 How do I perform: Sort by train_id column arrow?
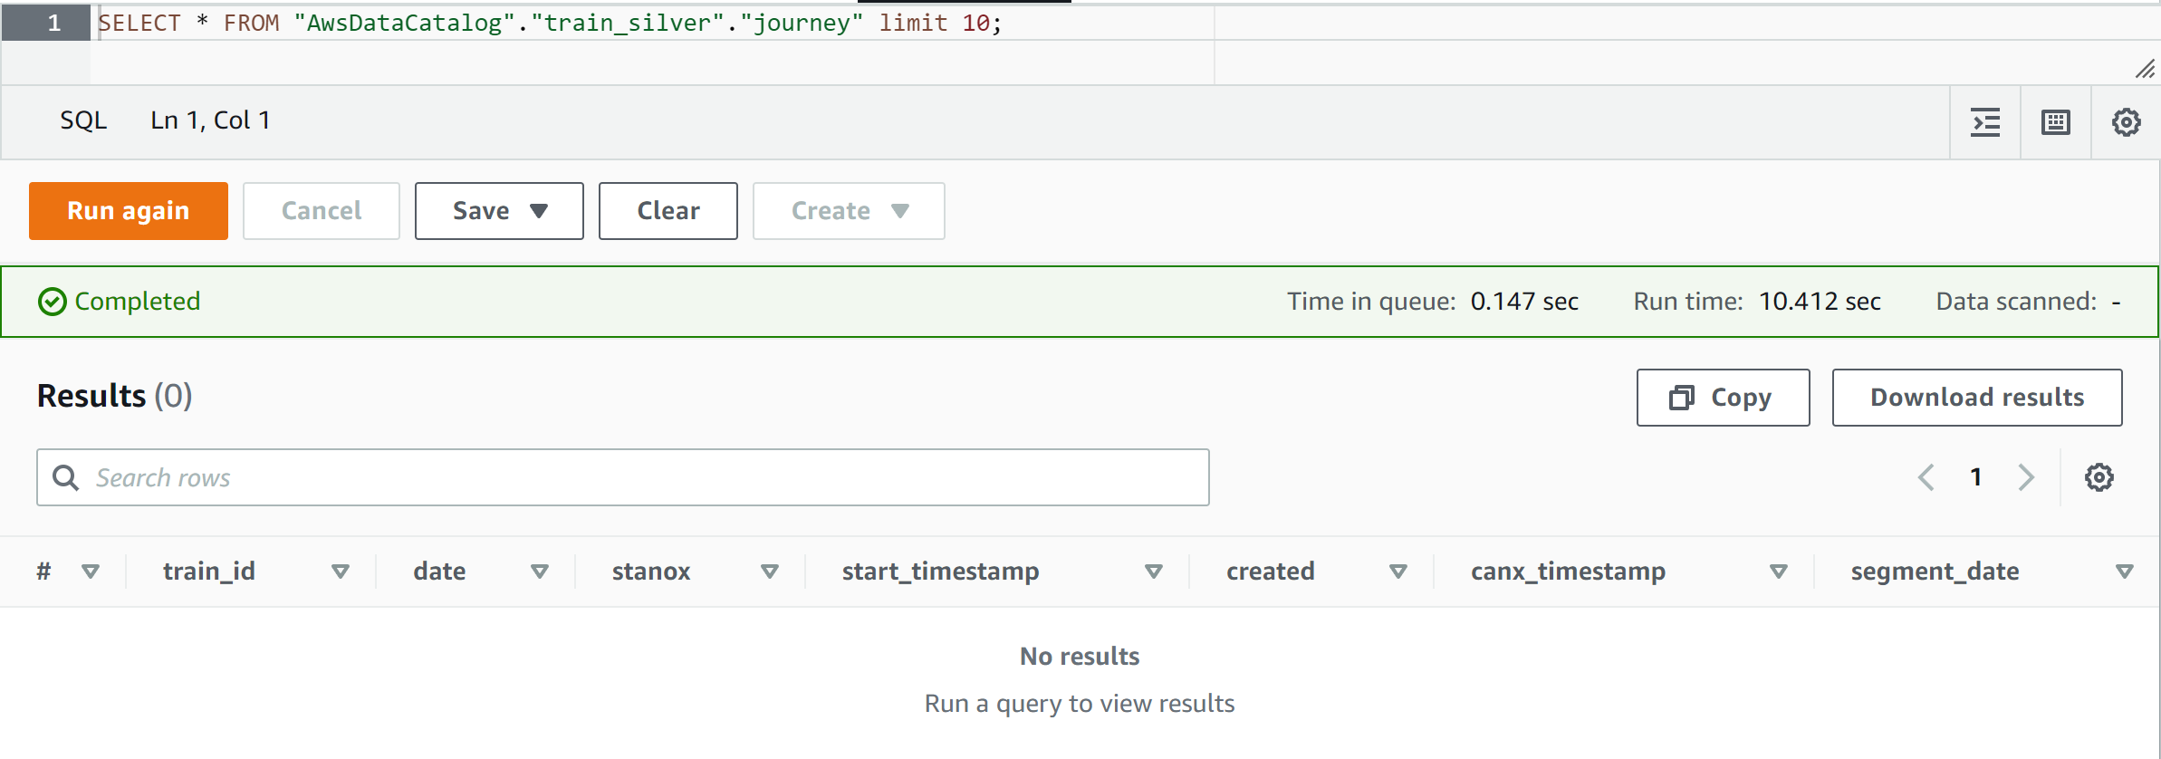click(341, 572)
